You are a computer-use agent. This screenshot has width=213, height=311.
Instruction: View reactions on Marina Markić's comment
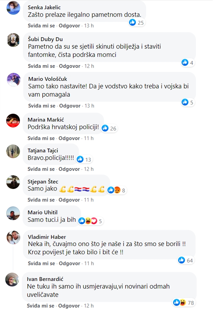[109, 128]
